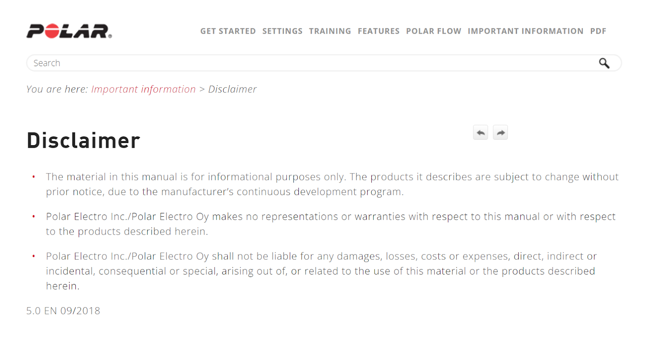Open the PDF version of the manual
The width and height of the screenshot is (666, 351).
pos(598,31)
